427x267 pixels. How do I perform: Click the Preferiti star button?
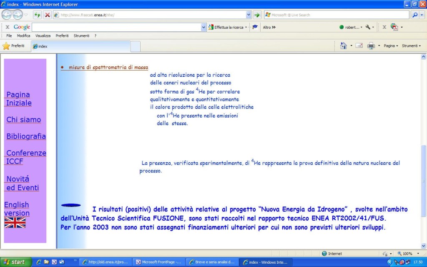(x=14, y=46)
